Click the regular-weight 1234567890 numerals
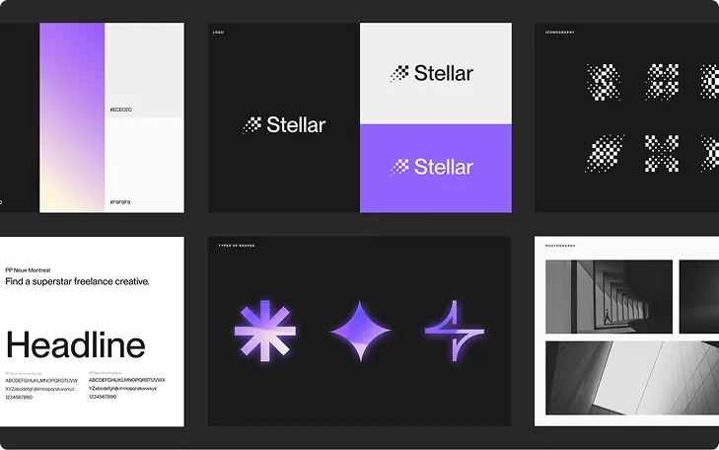Image resolution: width=719 pixels, height=450 pixels. point(19,398)
